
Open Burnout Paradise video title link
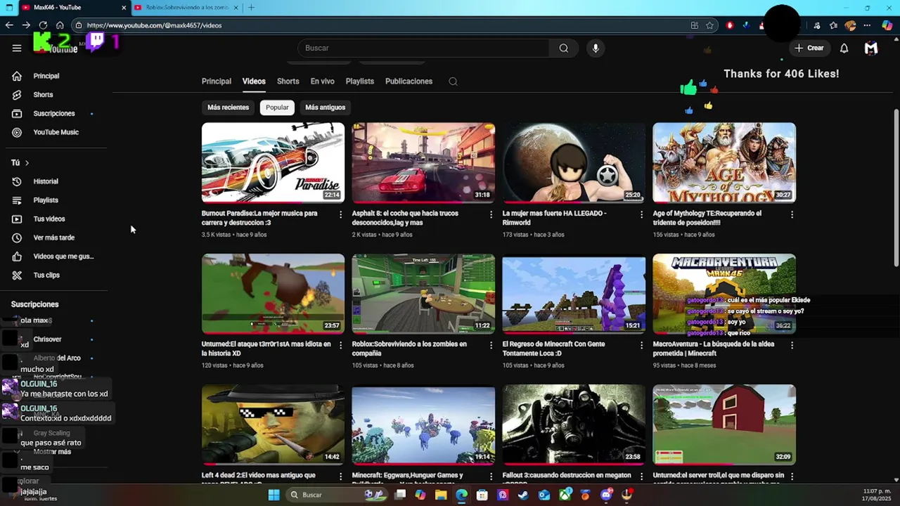coord(259,218)
